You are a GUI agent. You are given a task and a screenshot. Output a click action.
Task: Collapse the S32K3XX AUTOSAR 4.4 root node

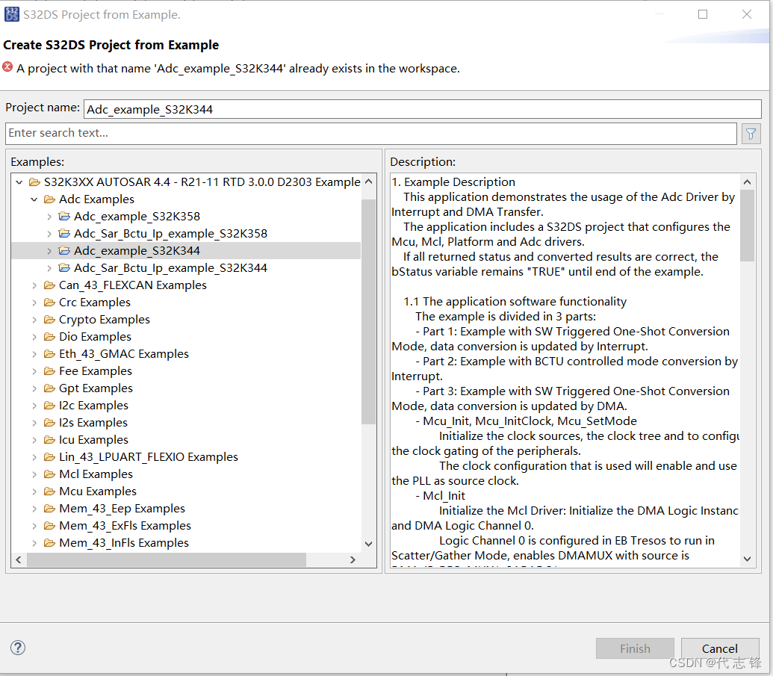pos(19,182)
